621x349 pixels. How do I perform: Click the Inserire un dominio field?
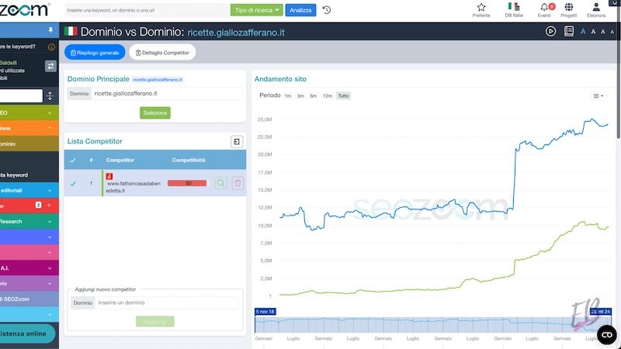pos(166,302)
